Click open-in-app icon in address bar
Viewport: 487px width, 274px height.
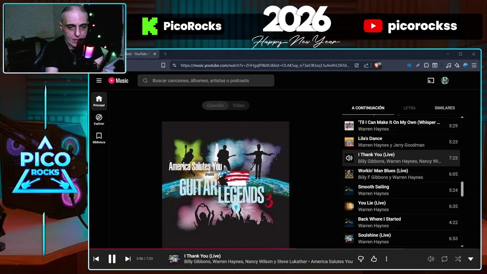(x=356, y=65)
